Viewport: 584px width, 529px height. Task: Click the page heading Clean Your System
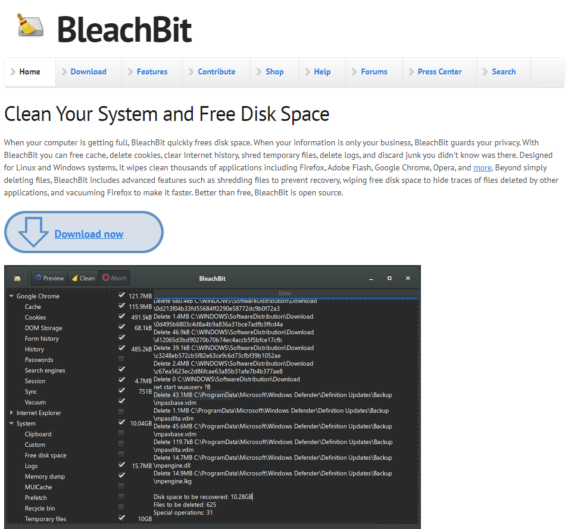click(167, 114)
